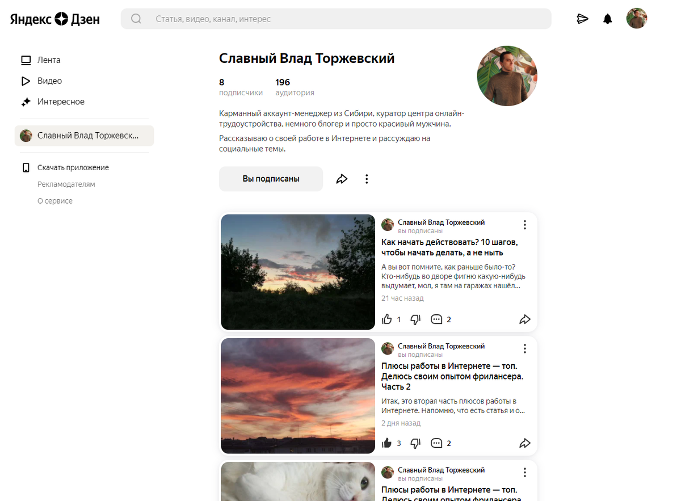Like the 'Как начать действовать' article
This screenshot has height=501, width=681.
click(387, 319)
